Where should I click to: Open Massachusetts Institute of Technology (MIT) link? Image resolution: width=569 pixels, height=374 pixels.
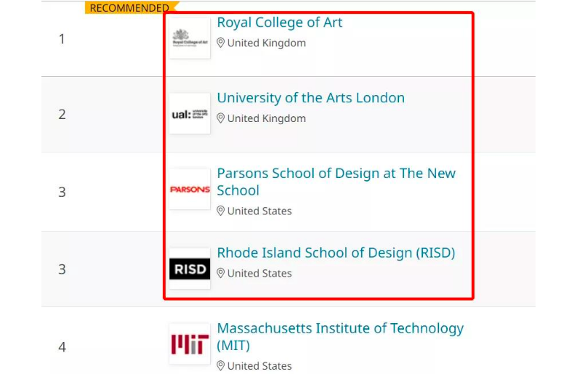(x=340, y=329)
